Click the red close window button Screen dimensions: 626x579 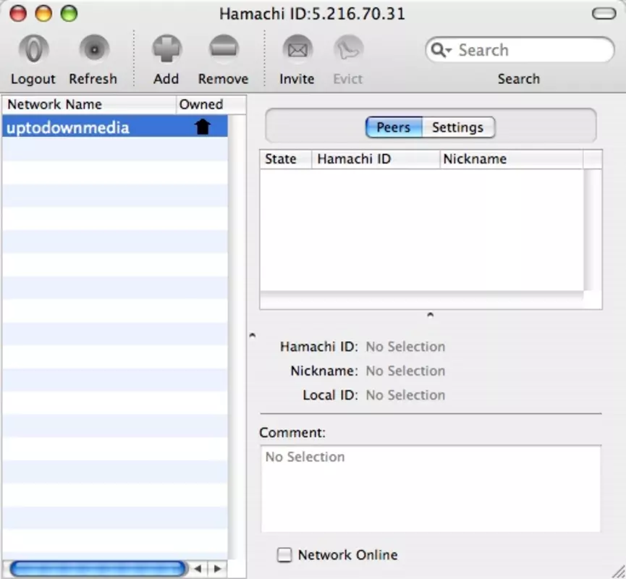click(x=18, y=13)
